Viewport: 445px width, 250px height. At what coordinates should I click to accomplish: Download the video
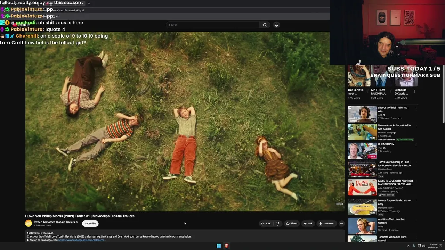click(x=326, y=224)
